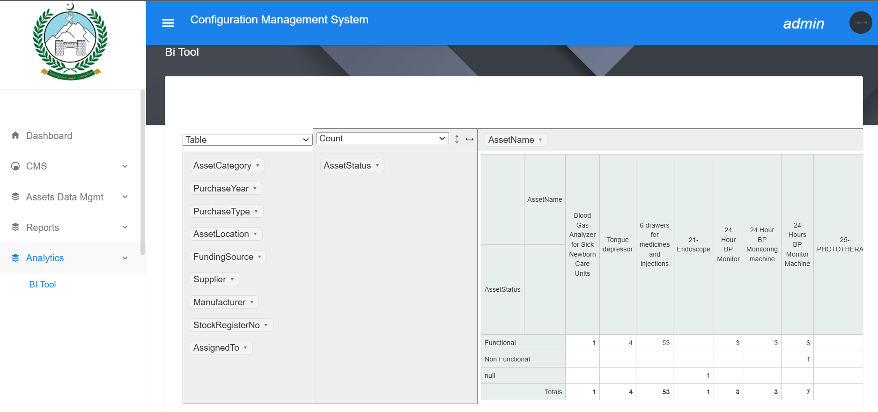Select the Dashboard menu item
The width and height of the screenshot is (878, 412).
coord(49,136)
